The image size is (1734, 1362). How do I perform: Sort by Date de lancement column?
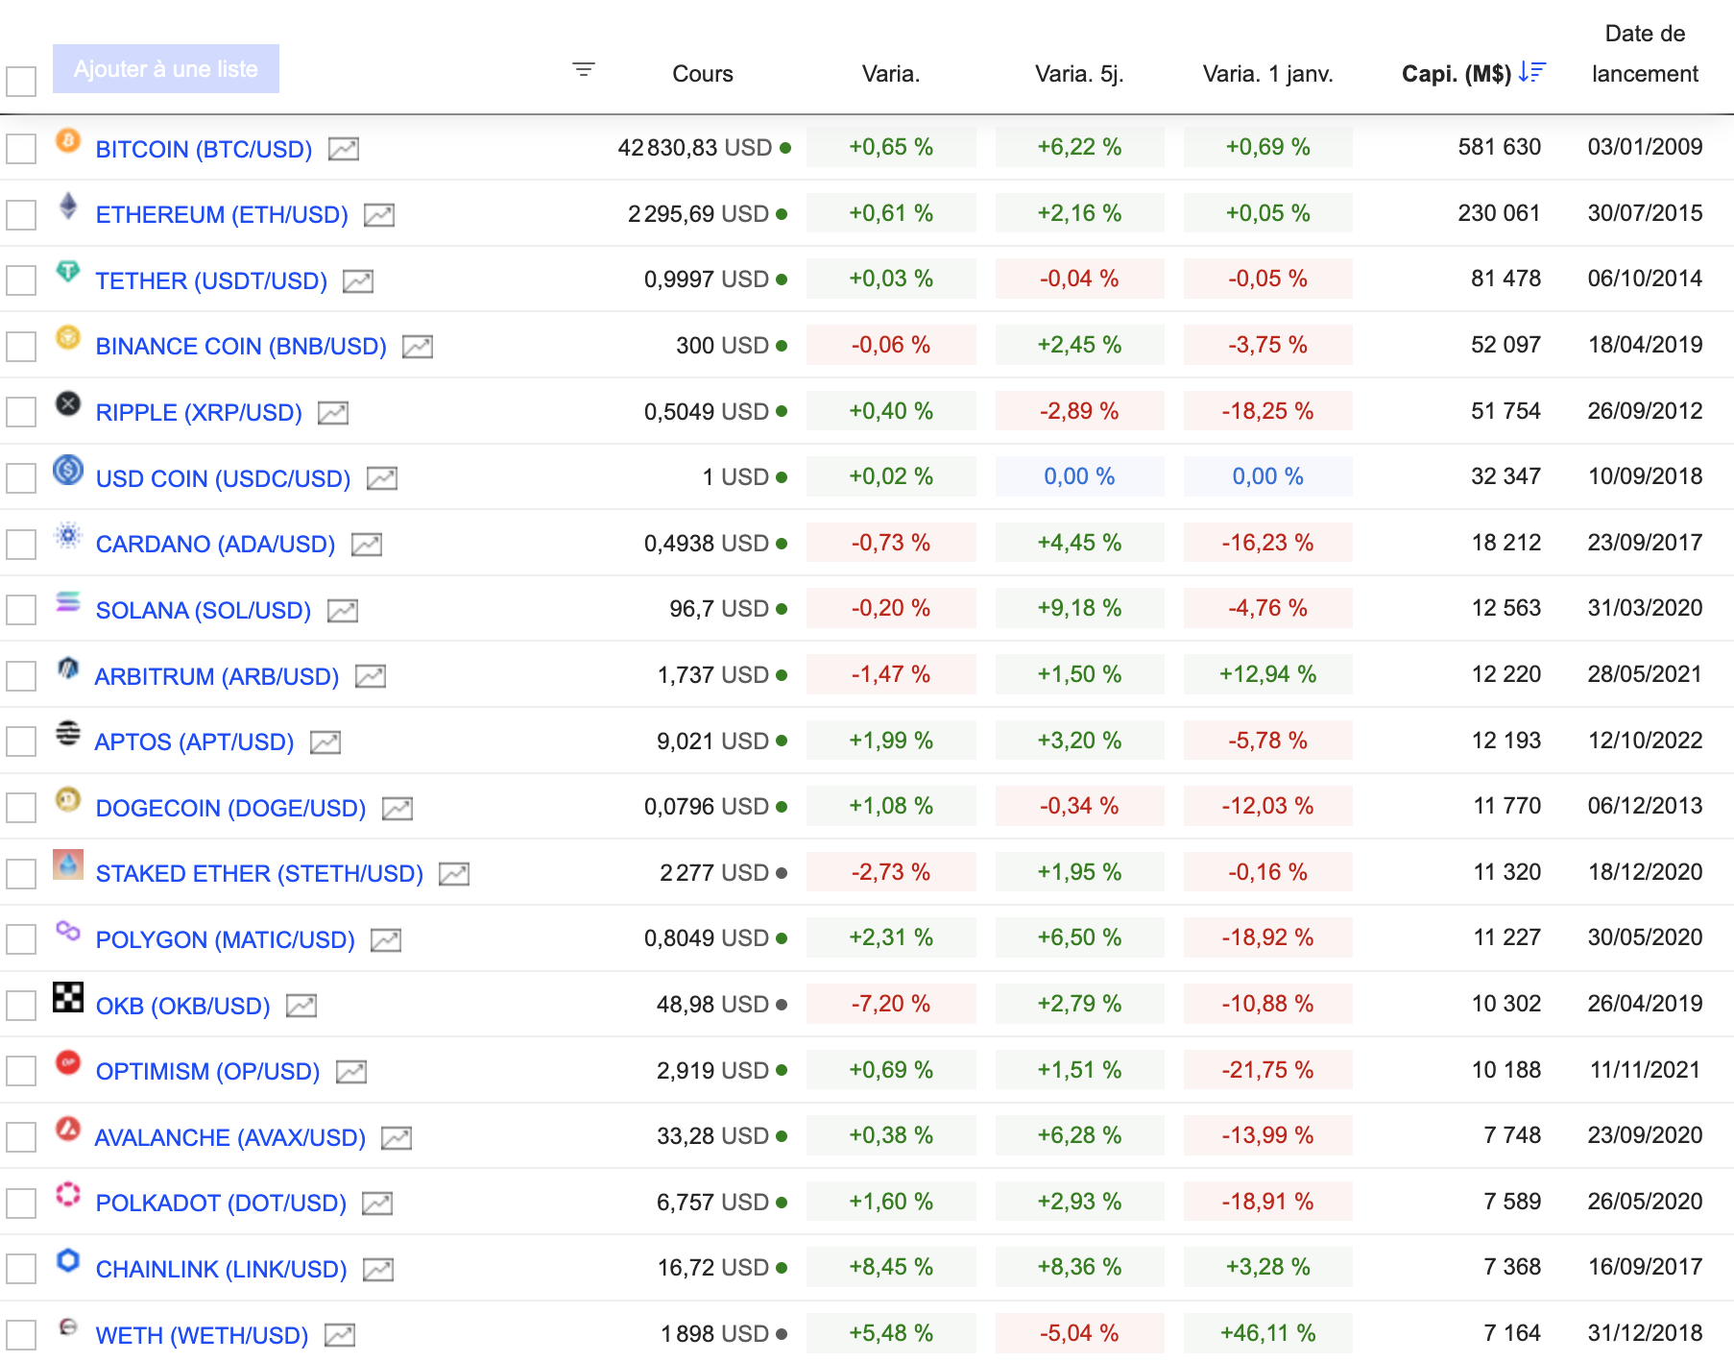1645,54
